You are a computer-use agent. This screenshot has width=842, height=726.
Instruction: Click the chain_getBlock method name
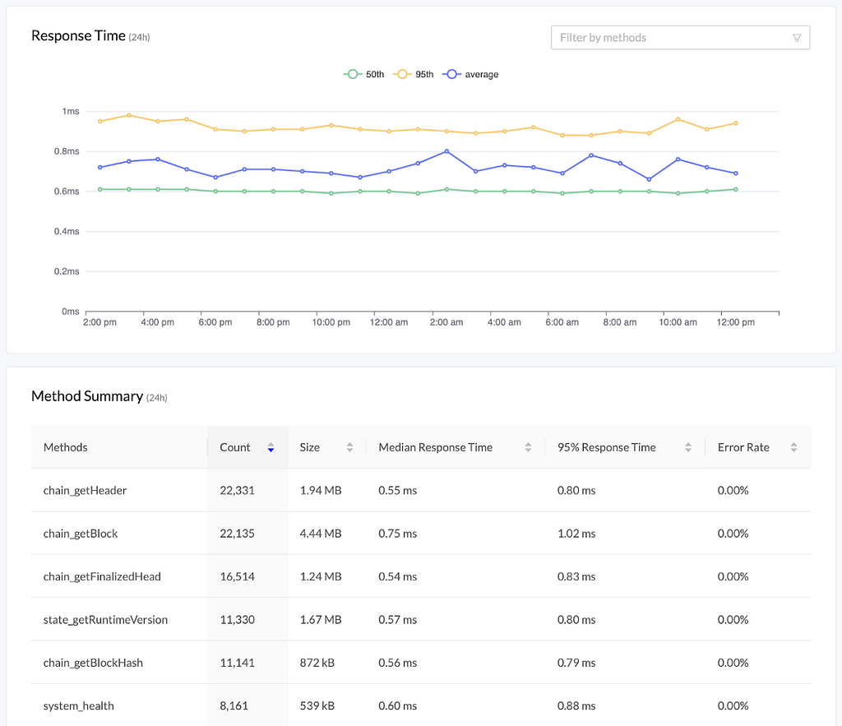click(81, 534)
